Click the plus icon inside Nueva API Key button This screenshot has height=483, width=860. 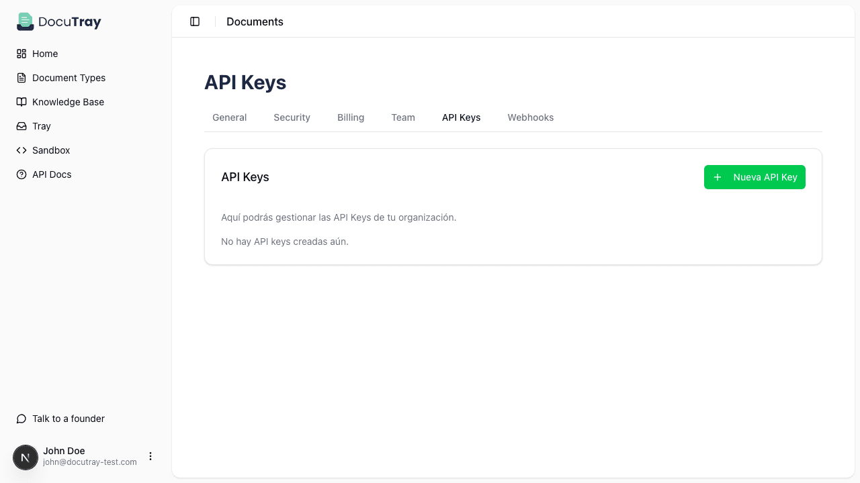pyautogui.click(x=717, y=177)
